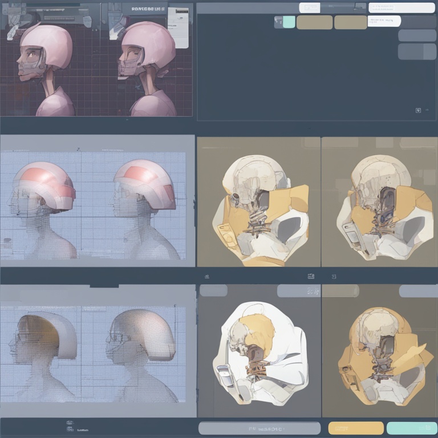The image size is (438, 438).
Task: Select the gold armor cutaway thumbnail
Action: pyautogui.click(x=385, y=356)
